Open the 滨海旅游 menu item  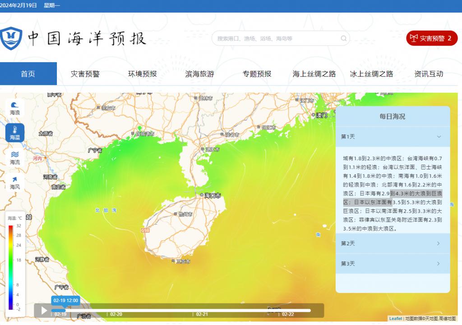[x=199, y=74]
